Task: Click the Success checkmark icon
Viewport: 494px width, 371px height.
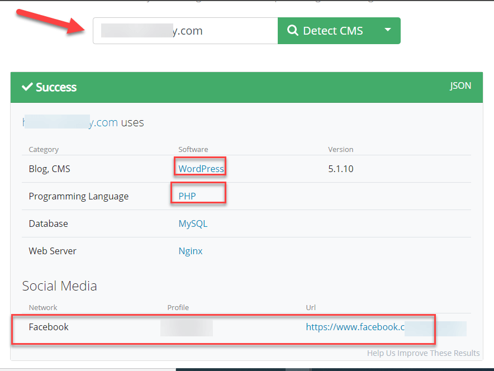Action: (27, 87)
